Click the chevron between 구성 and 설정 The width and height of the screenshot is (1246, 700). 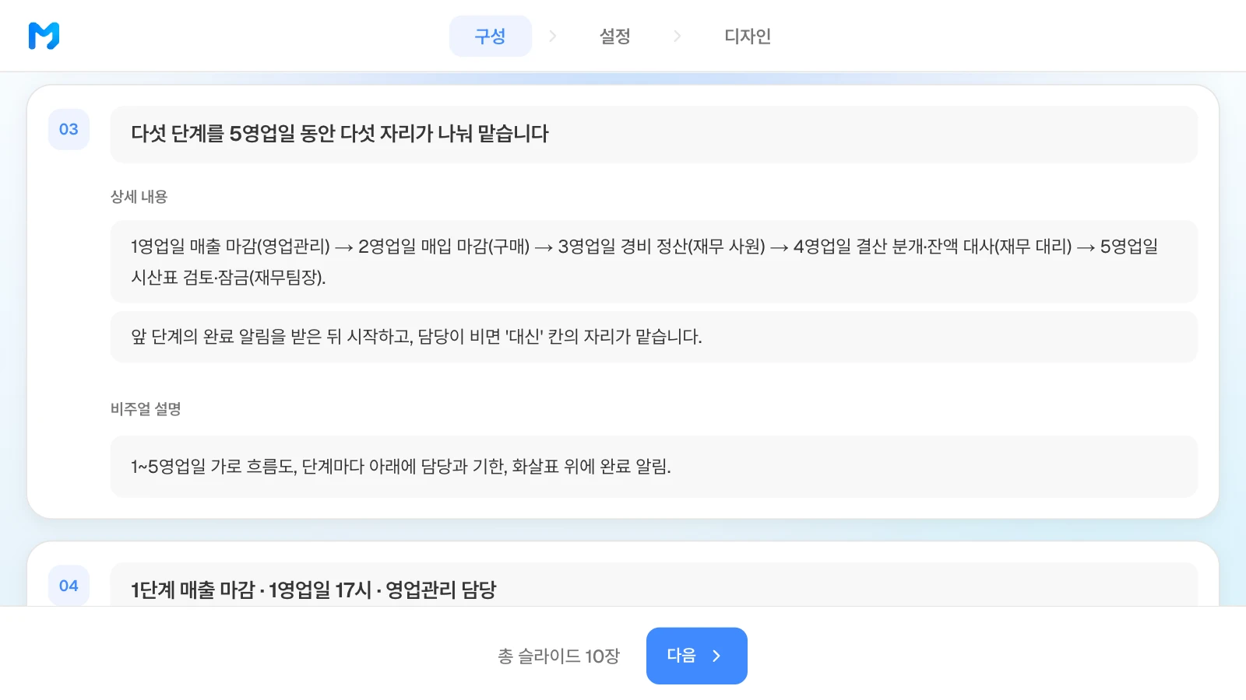(552, 36)
